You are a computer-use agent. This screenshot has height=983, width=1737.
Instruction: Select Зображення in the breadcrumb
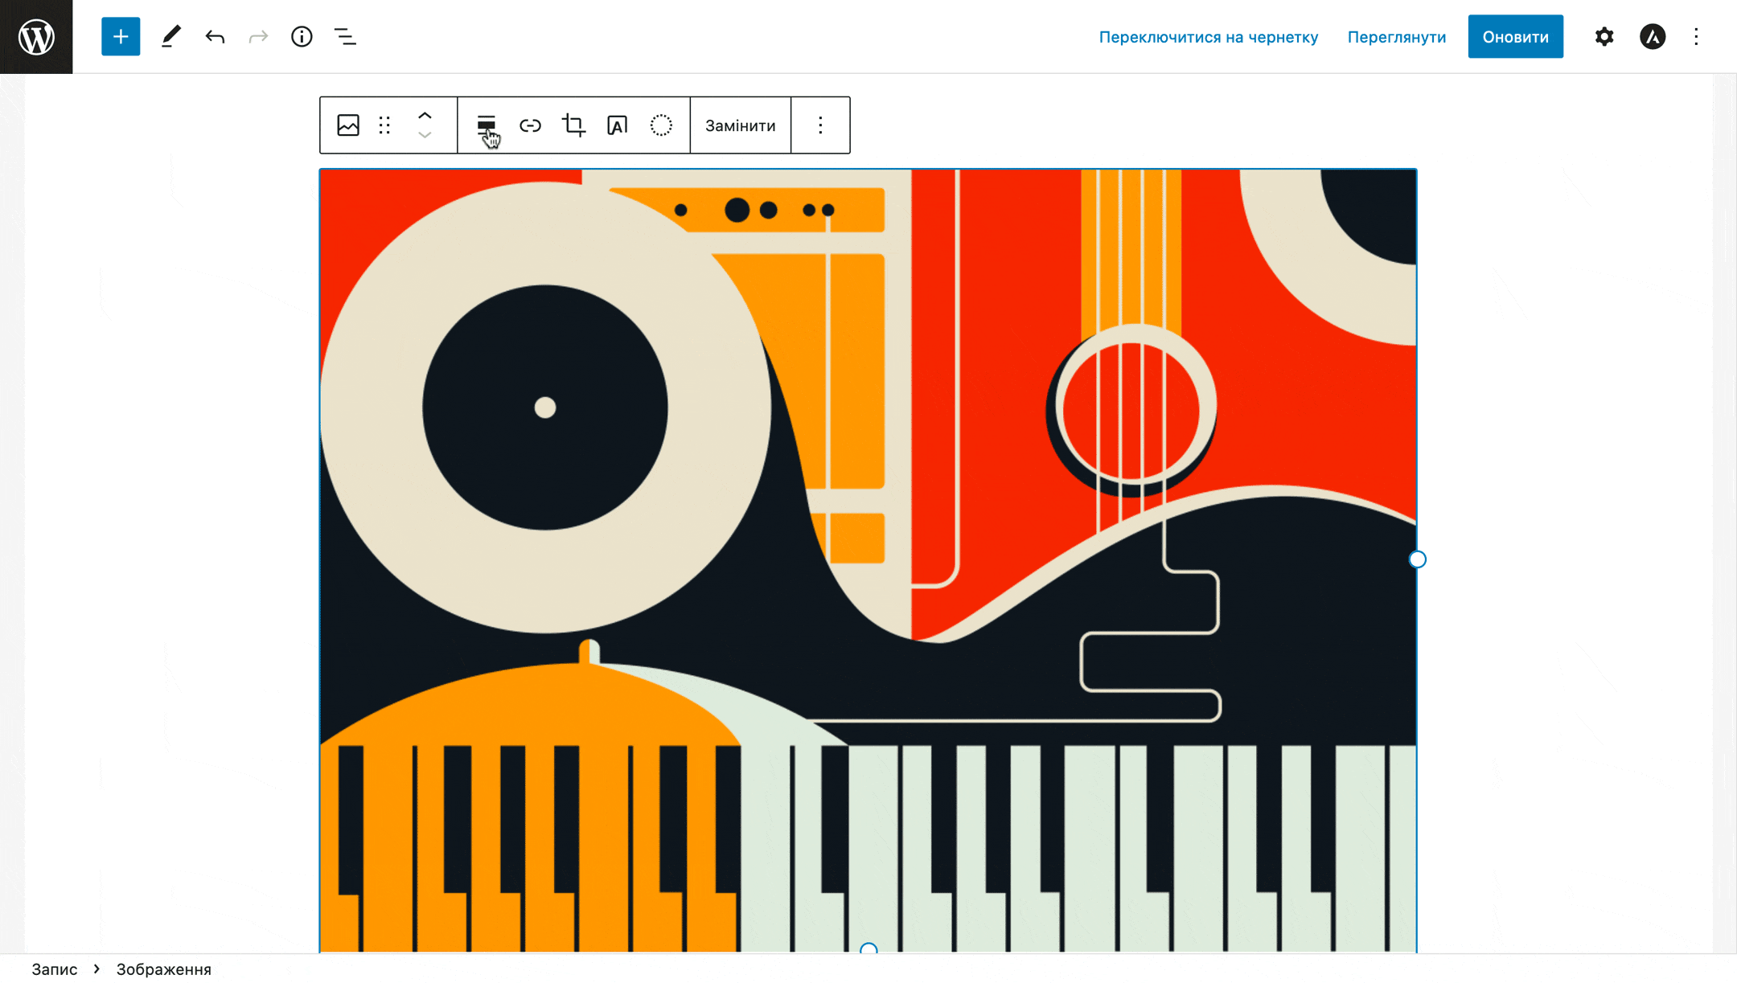(x=164, y=969)
